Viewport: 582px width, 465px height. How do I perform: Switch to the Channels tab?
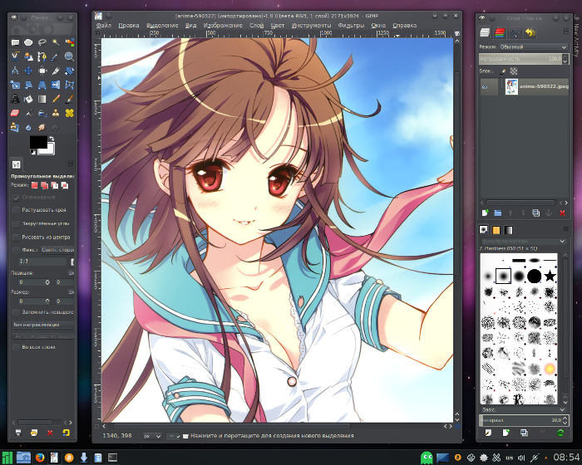coord(500,32)
